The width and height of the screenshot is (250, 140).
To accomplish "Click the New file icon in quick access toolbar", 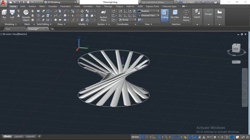I will (x=11, y=2).
